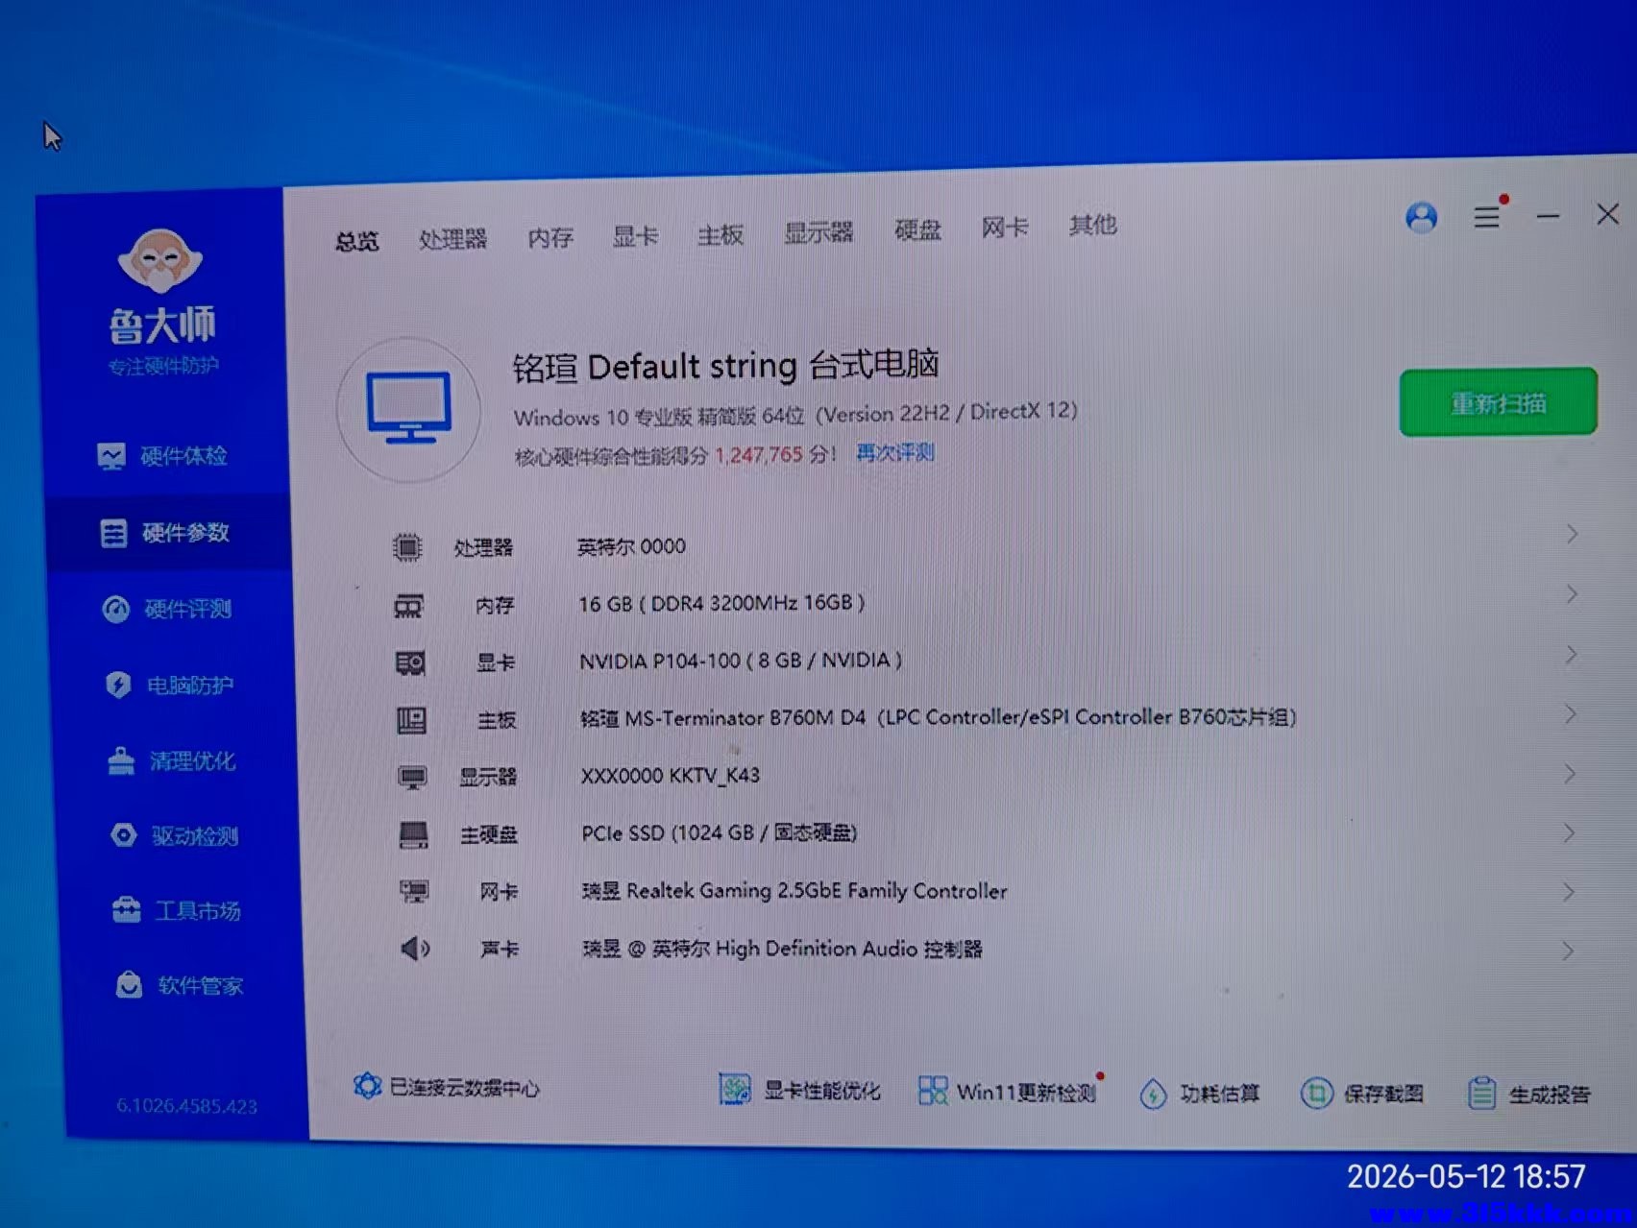The width and height of the screenshot is (1637, 1228).
Task: Open 硬件体检 in the sidebar
Action: tap(163, 456)
